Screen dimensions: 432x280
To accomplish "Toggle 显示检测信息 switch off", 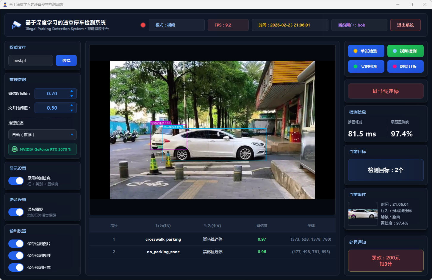I will point(16,181).
